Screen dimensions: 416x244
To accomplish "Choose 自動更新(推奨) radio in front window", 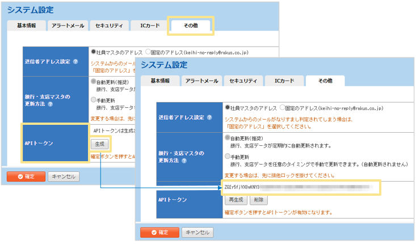I will 228,138.
